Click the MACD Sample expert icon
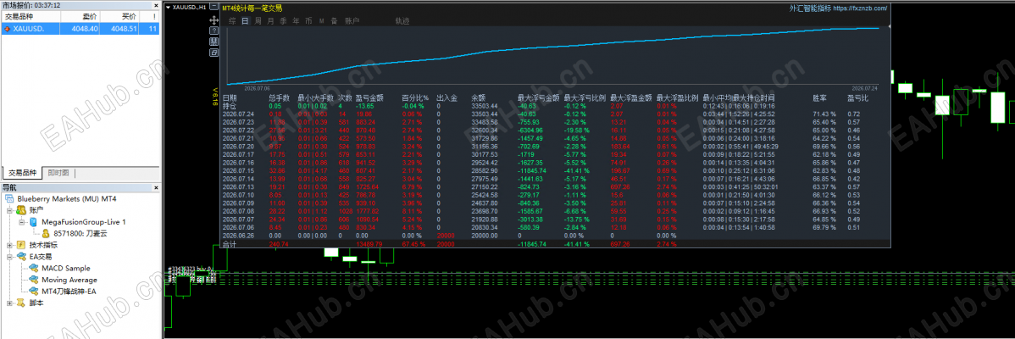 tap(34, 268)
